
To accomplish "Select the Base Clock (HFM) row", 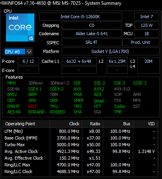I will point(80,138).
